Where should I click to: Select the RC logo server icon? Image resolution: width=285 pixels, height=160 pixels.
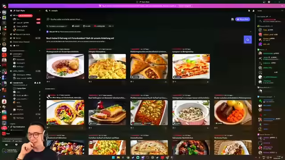4,107
